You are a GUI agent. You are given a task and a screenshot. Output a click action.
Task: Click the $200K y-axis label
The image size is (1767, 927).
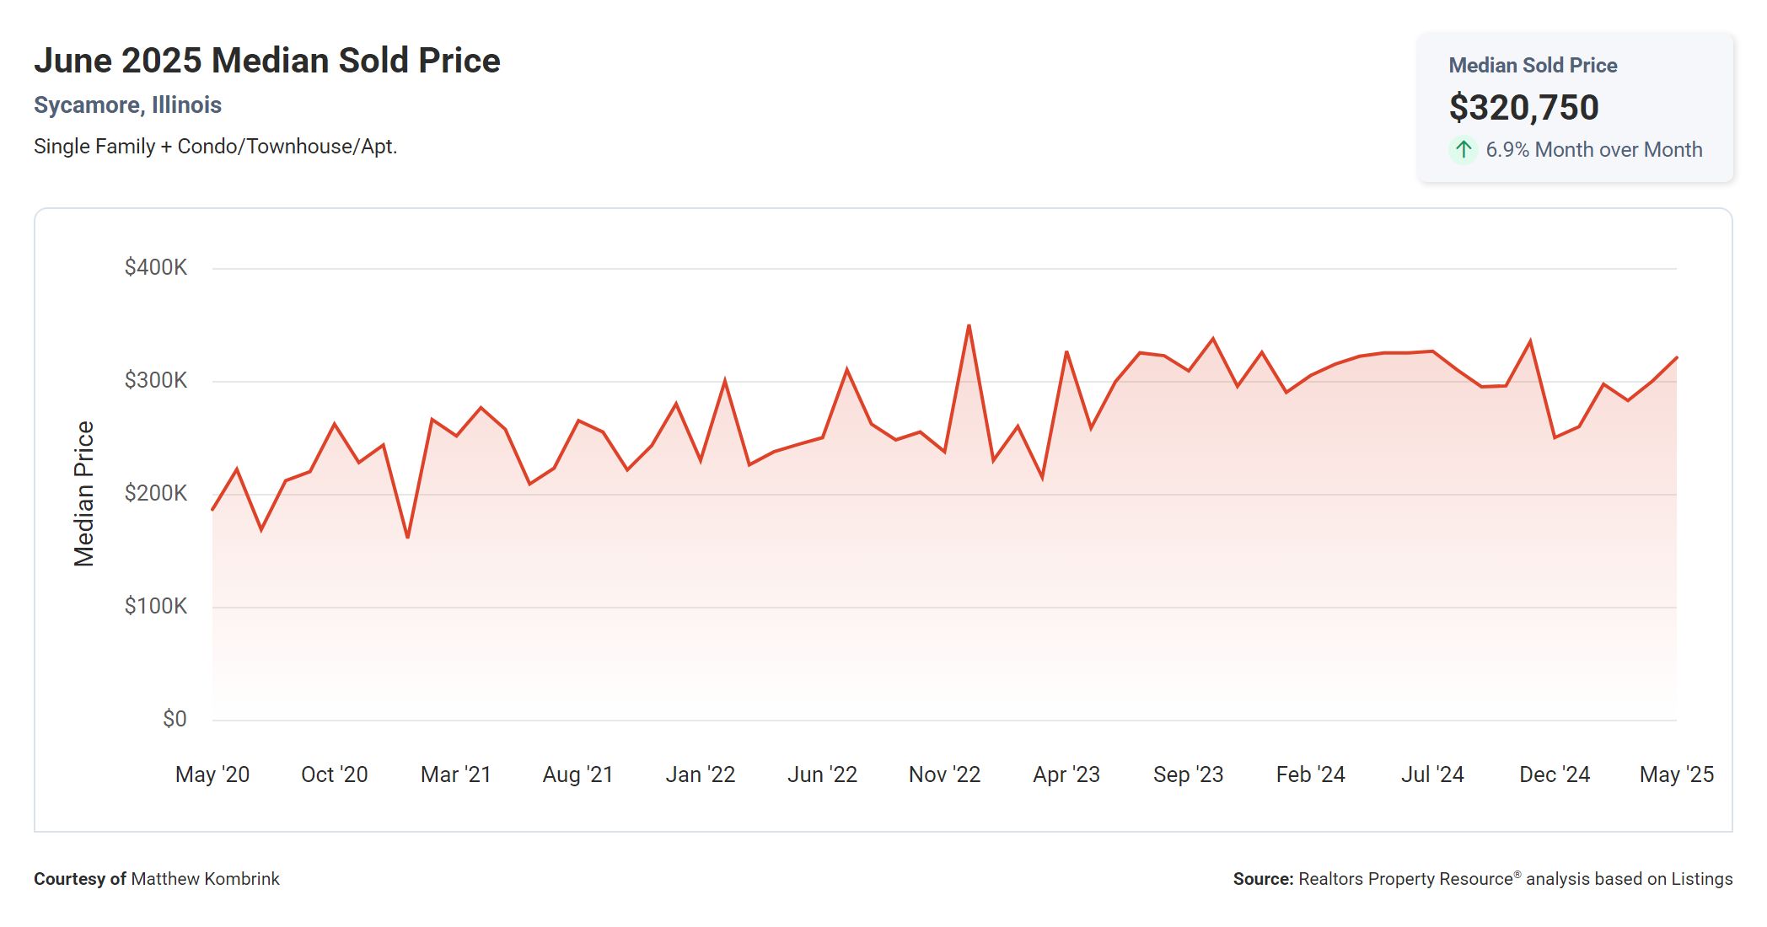(x=156, y=493)
